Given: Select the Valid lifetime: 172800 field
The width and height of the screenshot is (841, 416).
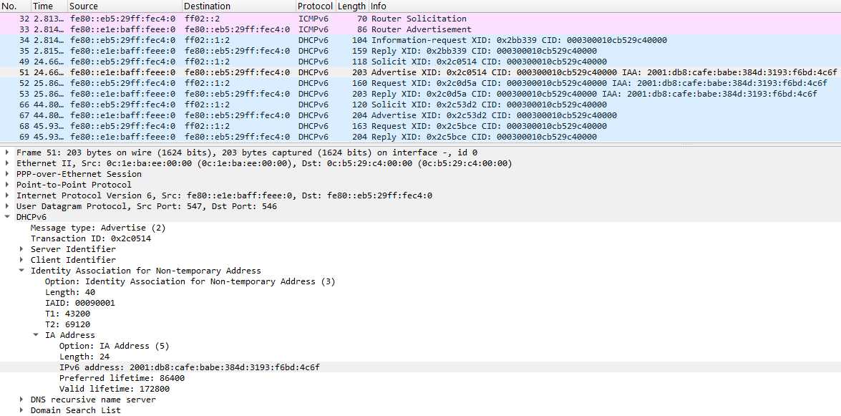Looking at the screenshot, I should pyautogui.click(x=115, y=389).
